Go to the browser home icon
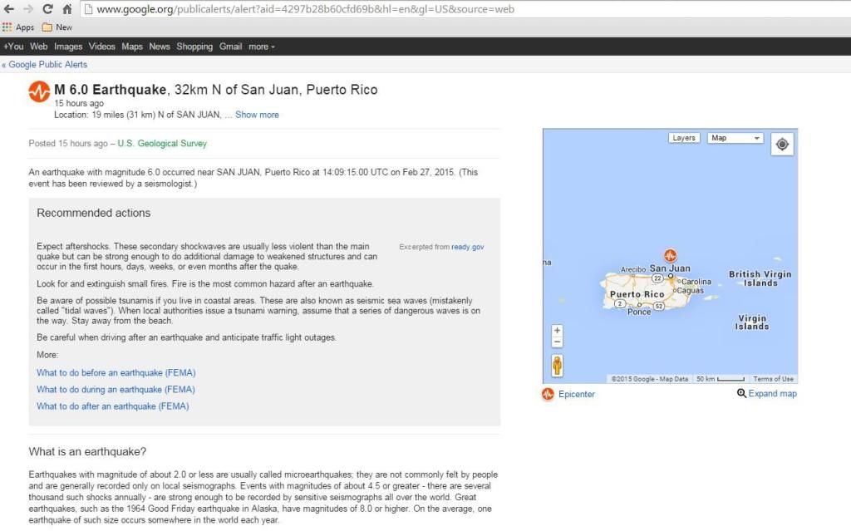Viewport: 851px width, 531px height. point(66,9)
